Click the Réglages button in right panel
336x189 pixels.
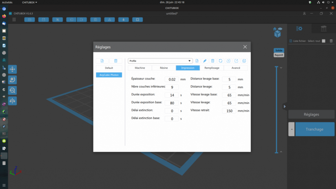pos(311,114)
